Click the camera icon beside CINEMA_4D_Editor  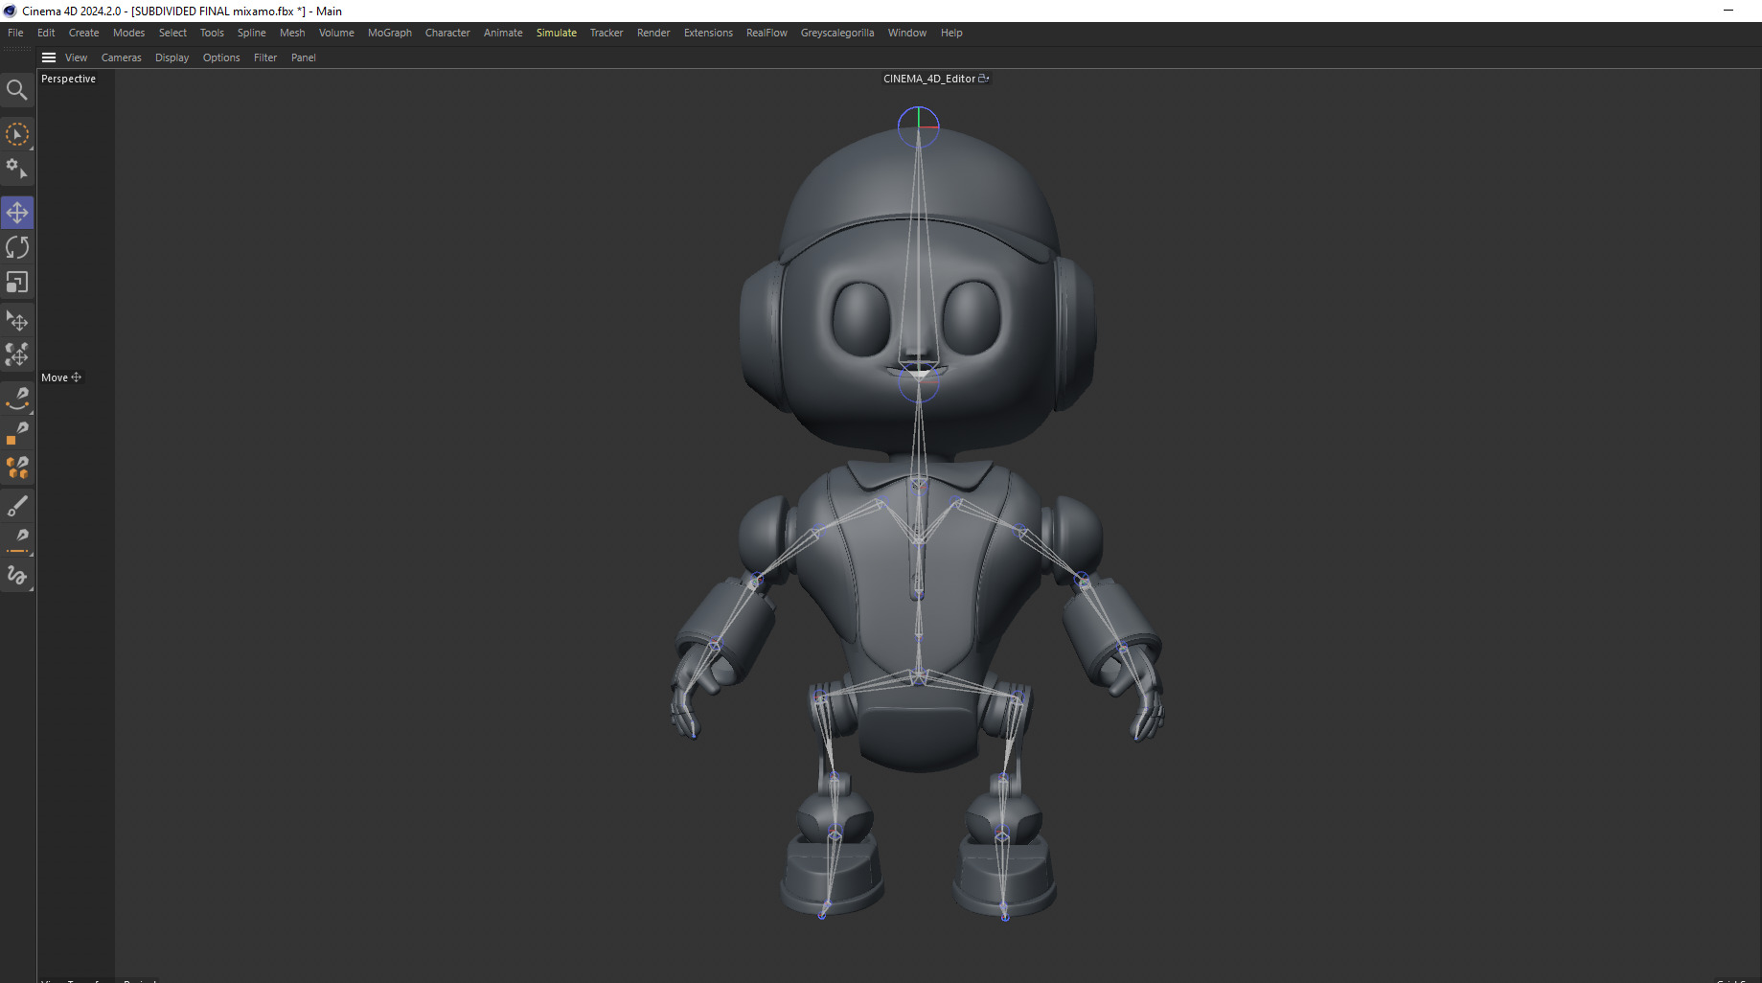coord(984,79)
